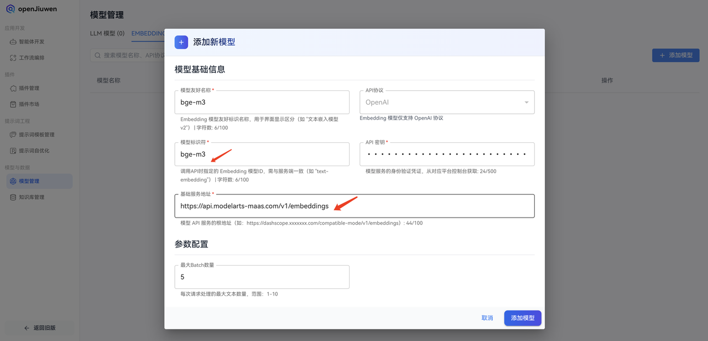Click the 参数配置 section heading
708x341 pixels.
[191, 244]
